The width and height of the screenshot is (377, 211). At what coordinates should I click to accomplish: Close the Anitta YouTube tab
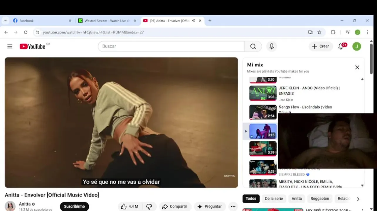tap(200, 21)
